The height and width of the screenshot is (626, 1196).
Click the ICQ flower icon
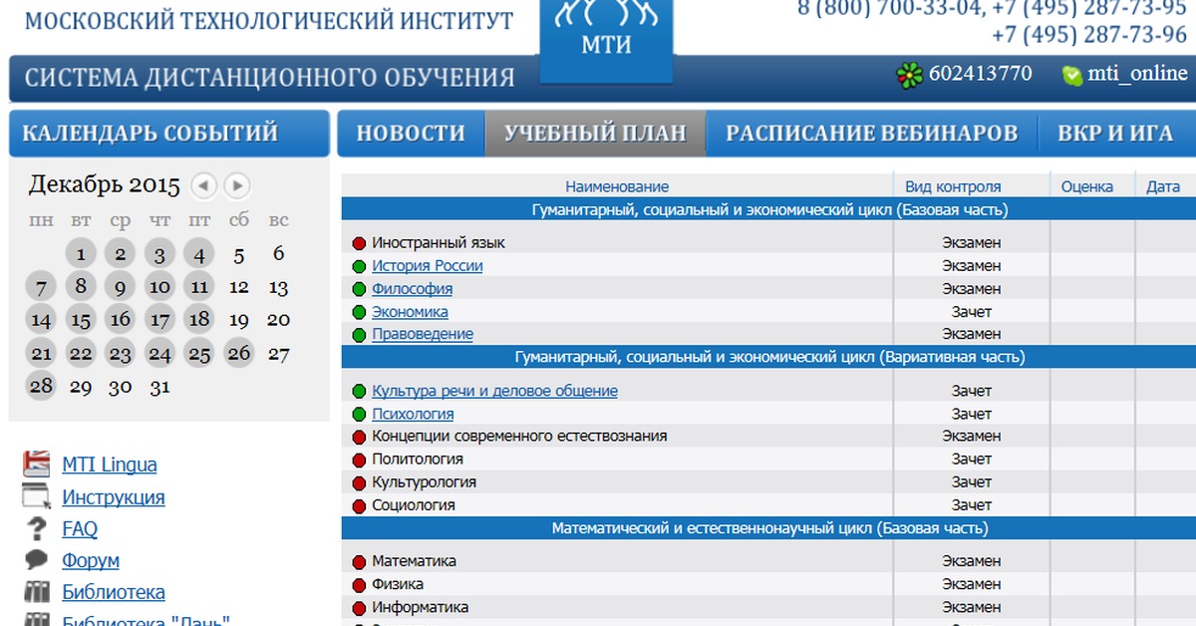coord(909,76)
